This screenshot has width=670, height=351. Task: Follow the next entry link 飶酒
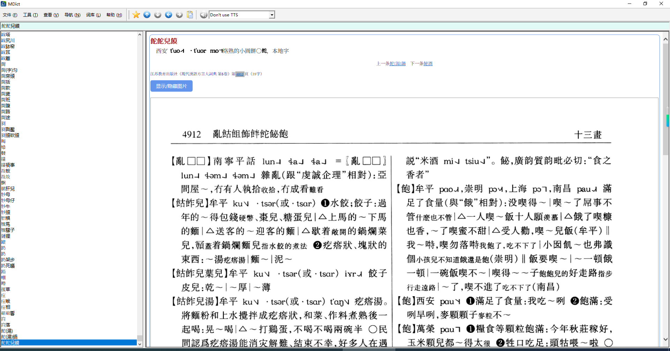coord(428,63)
